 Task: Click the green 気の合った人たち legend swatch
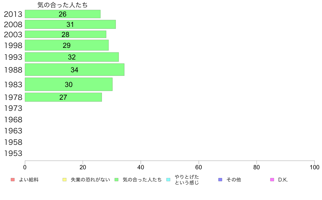(x=117, y=180)
